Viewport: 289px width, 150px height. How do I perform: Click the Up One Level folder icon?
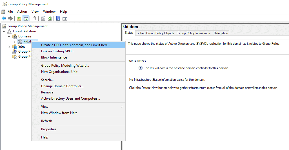19,19
